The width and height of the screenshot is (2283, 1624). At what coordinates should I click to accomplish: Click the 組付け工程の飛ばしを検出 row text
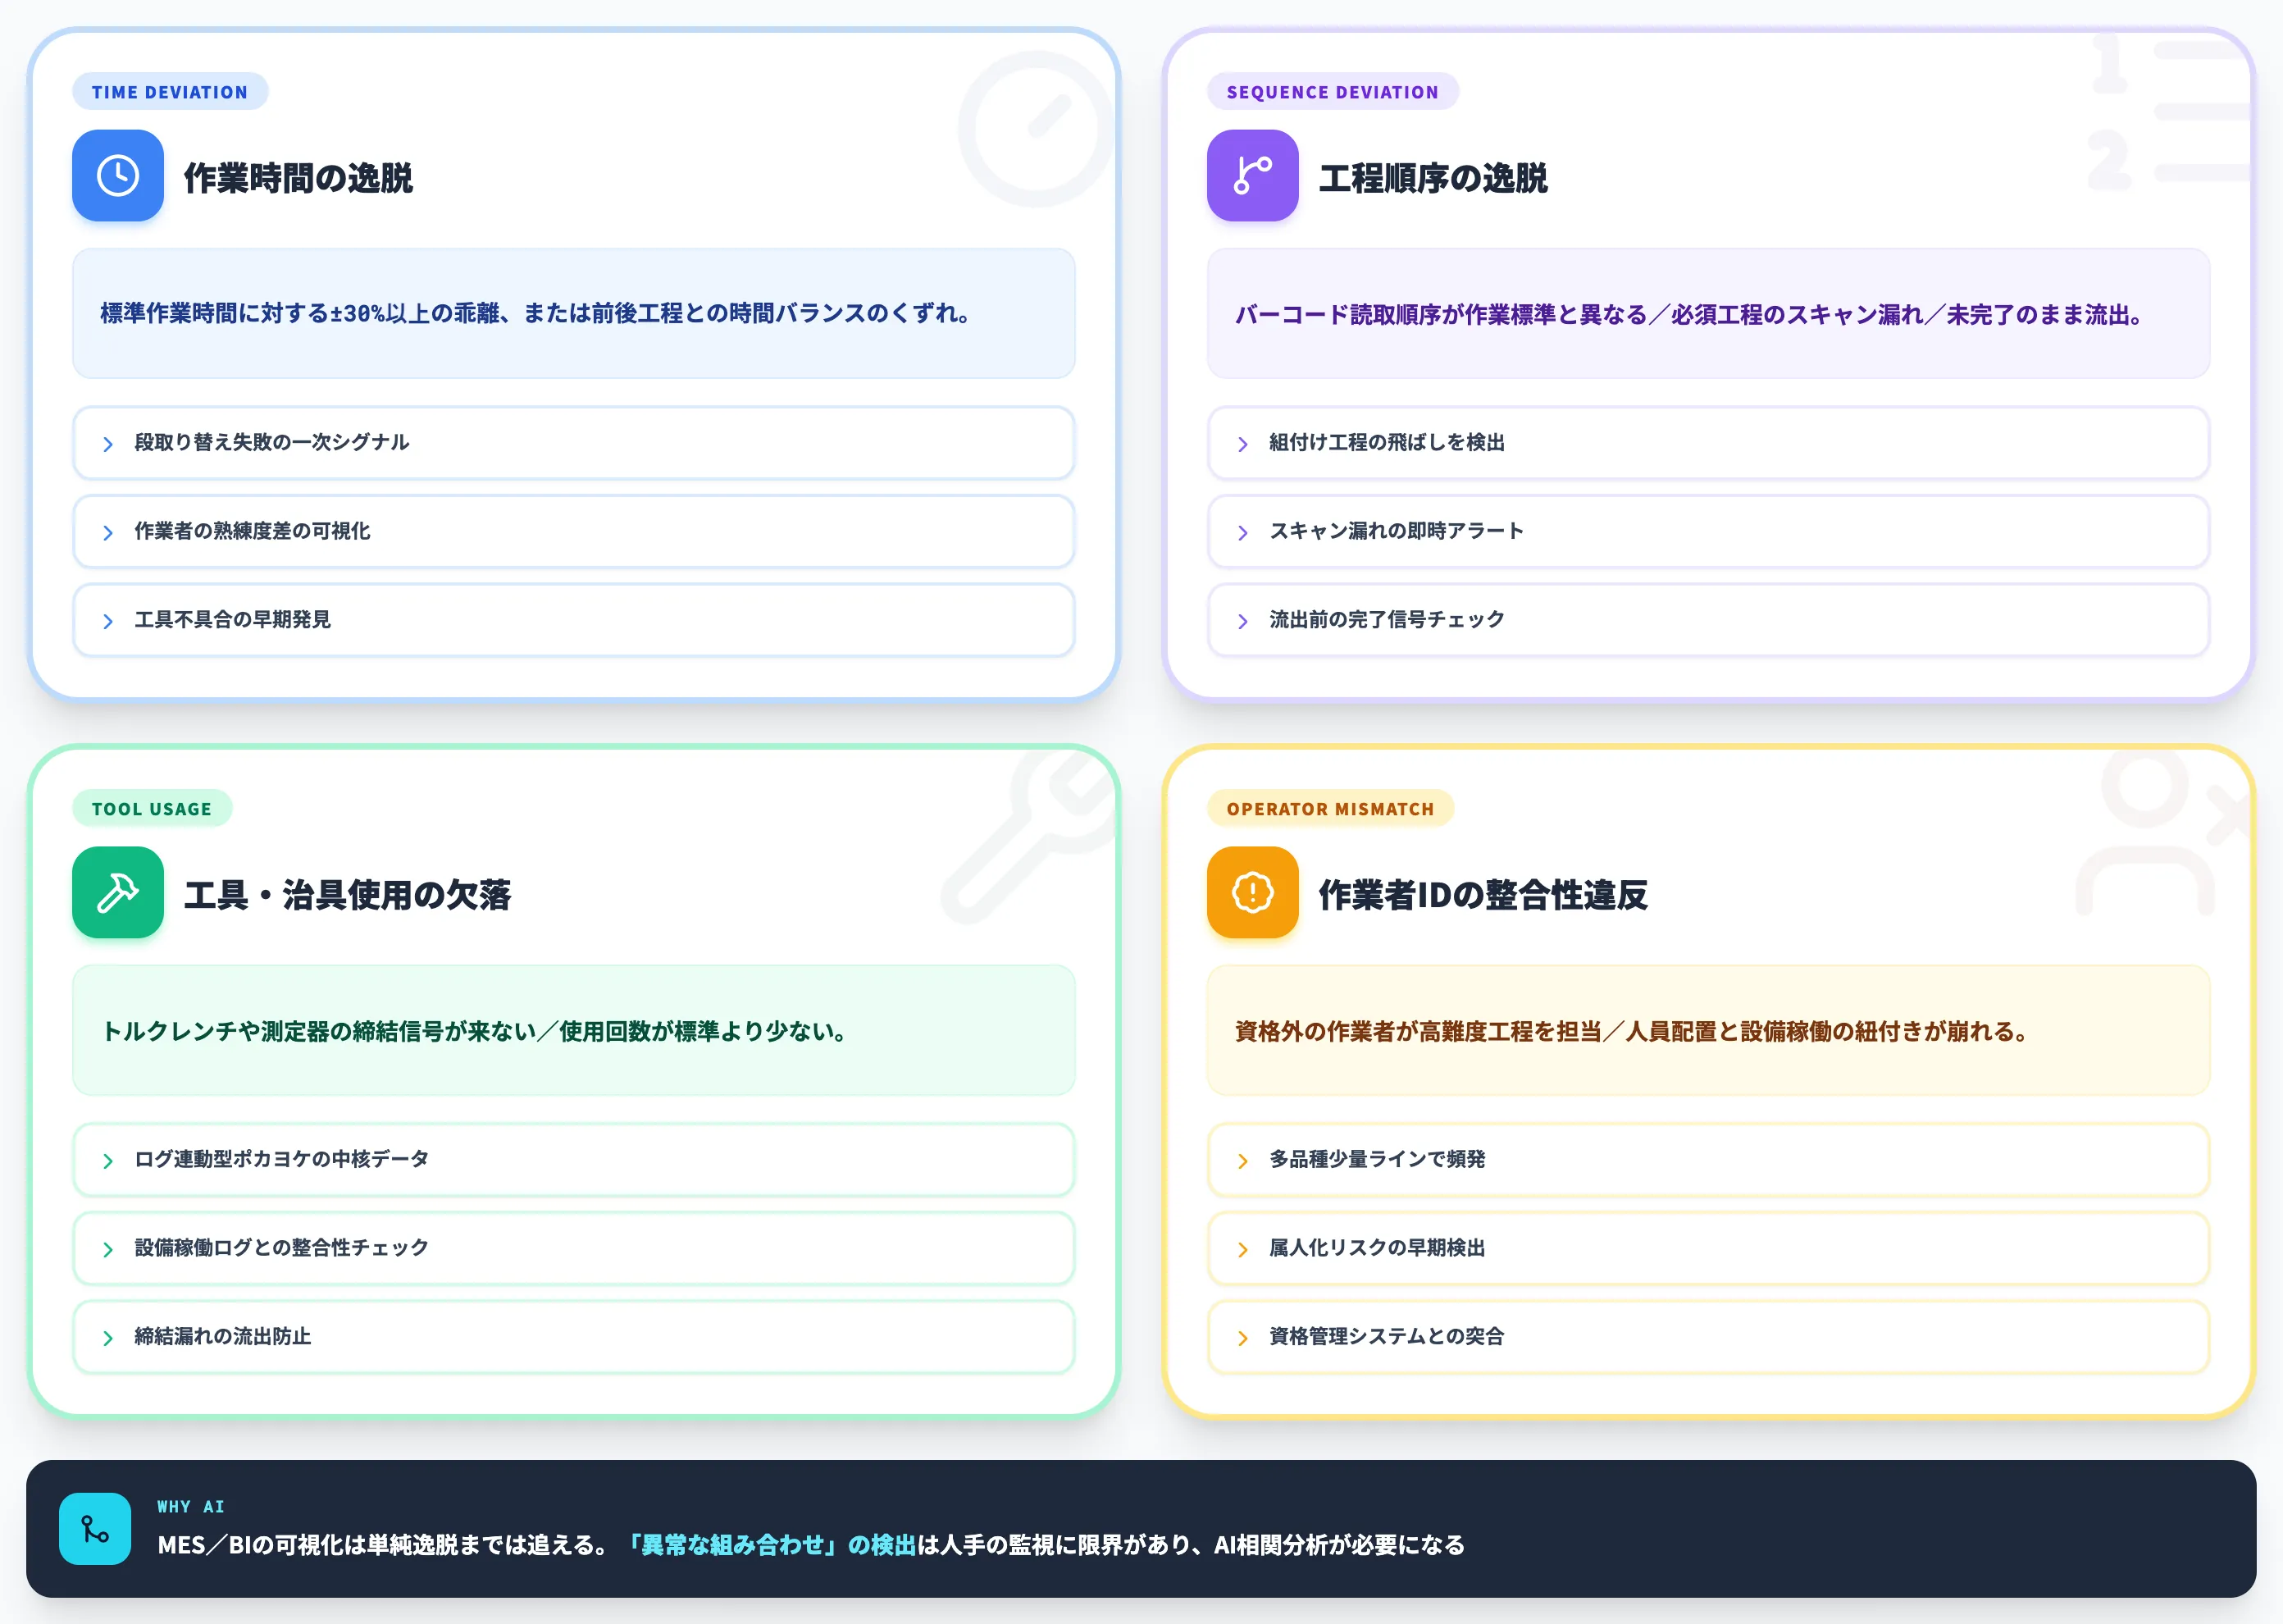pos(1387,442)
